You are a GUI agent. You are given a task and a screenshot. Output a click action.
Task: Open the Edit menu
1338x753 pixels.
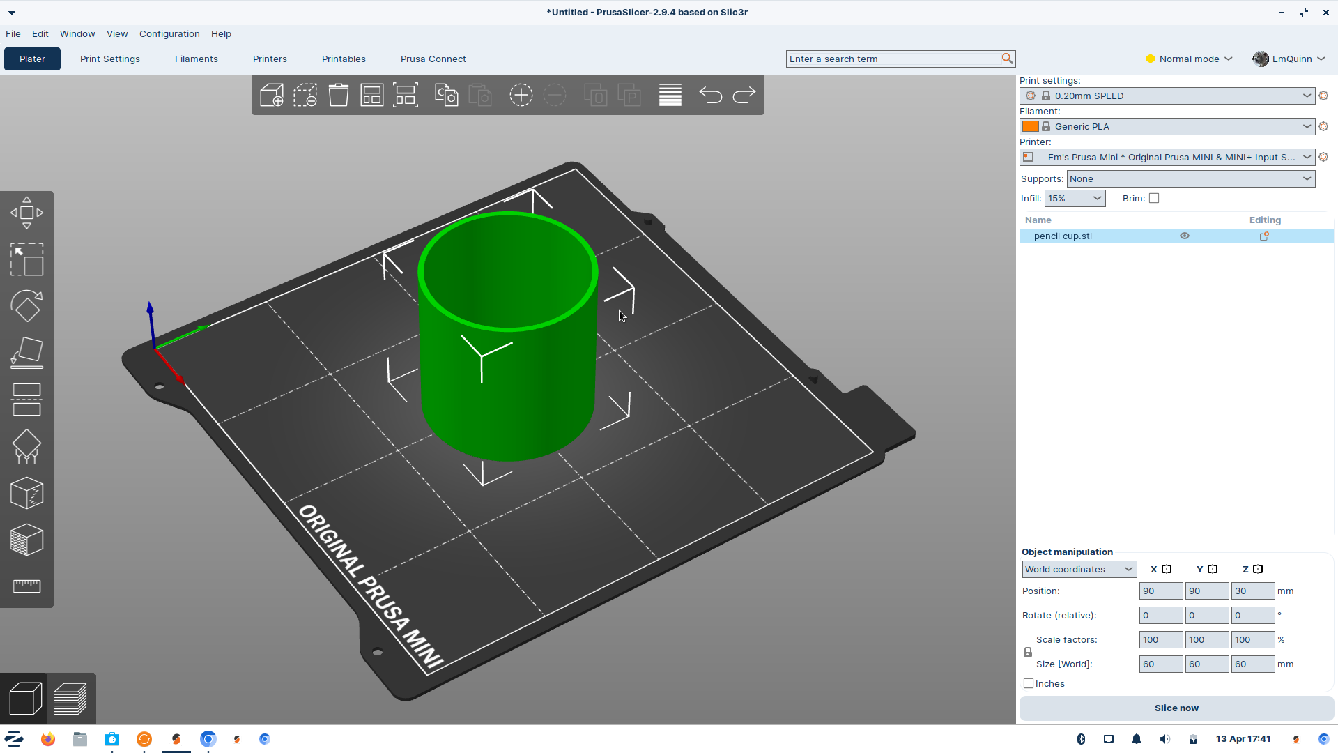point(40,33)
